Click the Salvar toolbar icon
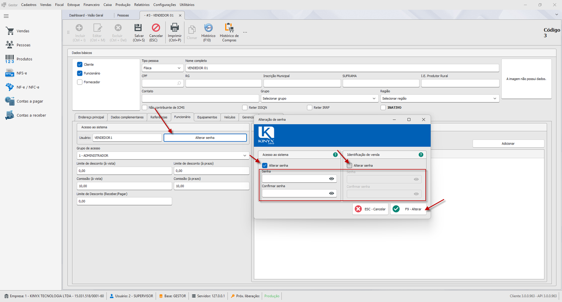562x302 pixels. [138, 28]
